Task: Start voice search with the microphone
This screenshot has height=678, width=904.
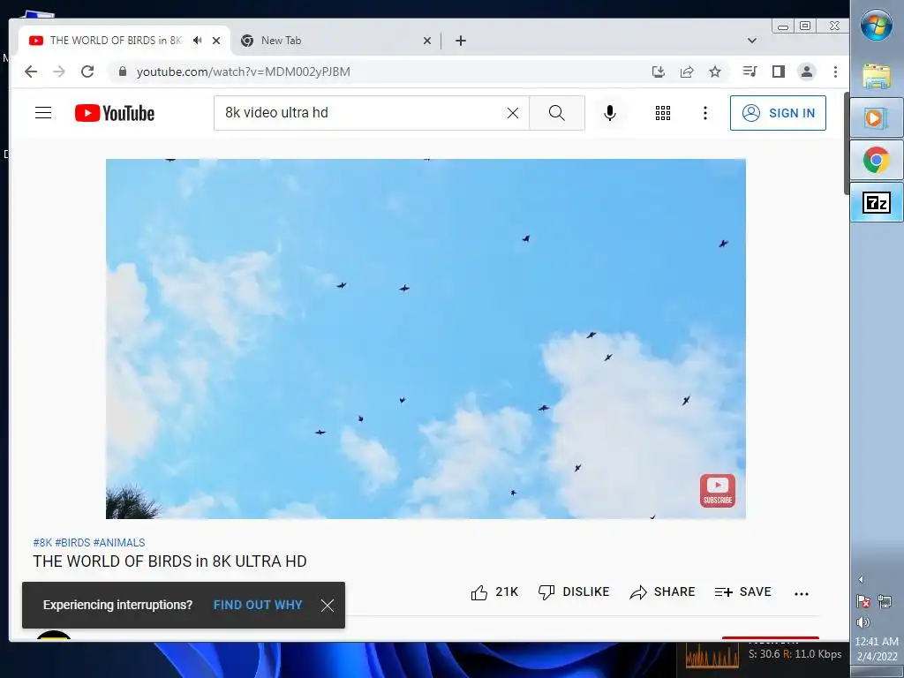Action: (610, 113)
